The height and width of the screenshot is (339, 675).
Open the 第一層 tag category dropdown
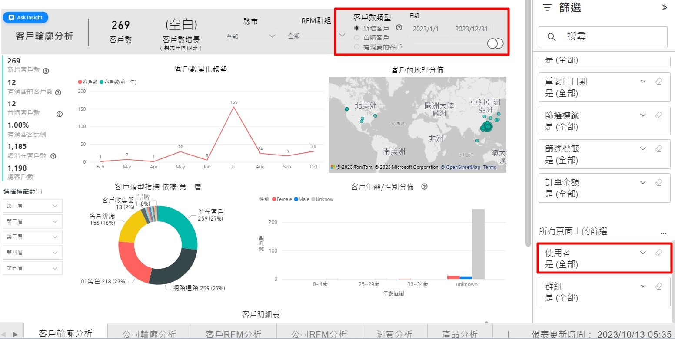click(x=33, y=206)
